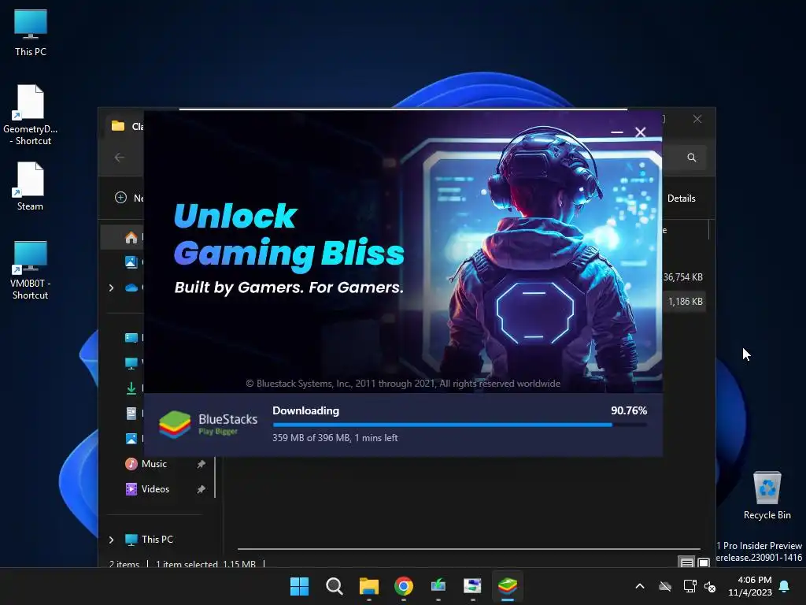Close the BlueStacks installer window

pyautogui.click(x=641, y=132)
